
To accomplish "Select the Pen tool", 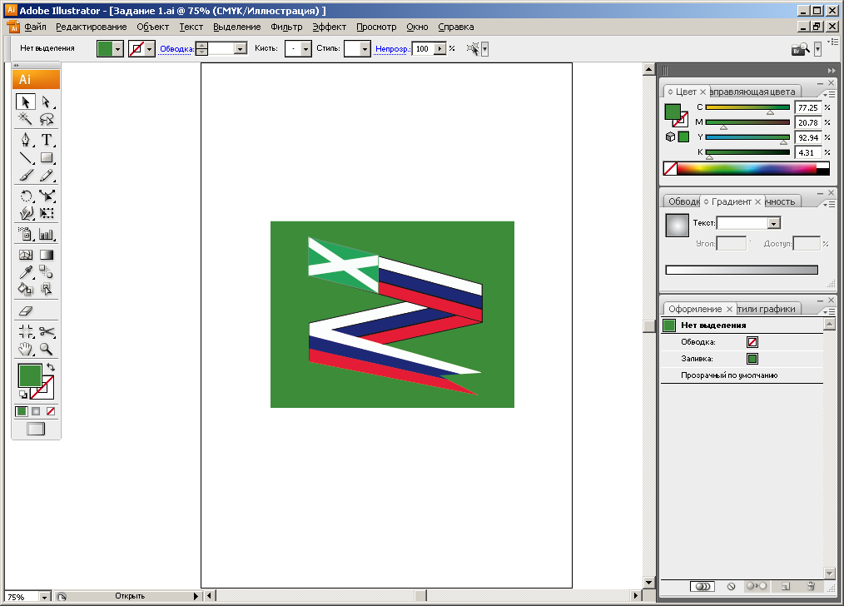I will tap(25, 140).
